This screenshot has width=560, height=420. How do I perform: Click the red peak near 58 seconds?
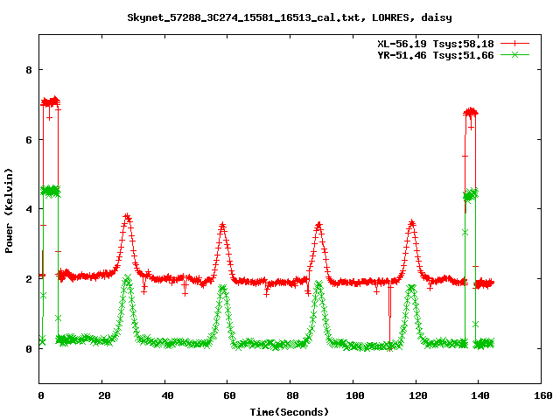coord(222,226)
